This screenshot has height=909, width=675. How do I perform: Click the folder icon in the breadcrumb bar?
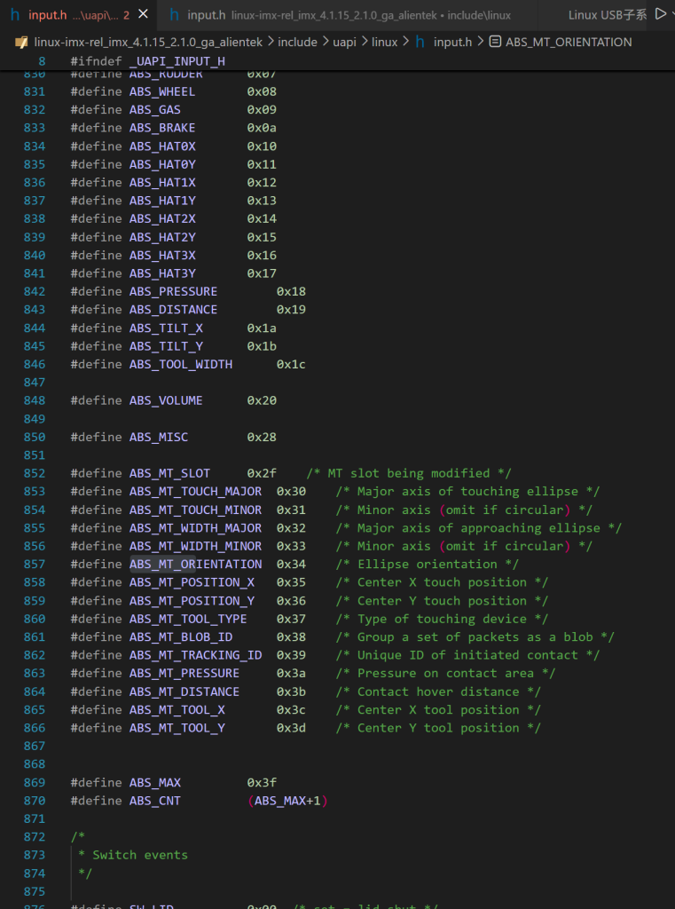(x=22, y=43)
